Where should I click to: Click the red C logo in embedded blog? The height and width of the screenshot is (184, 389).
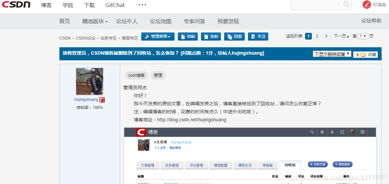point(141,132)
